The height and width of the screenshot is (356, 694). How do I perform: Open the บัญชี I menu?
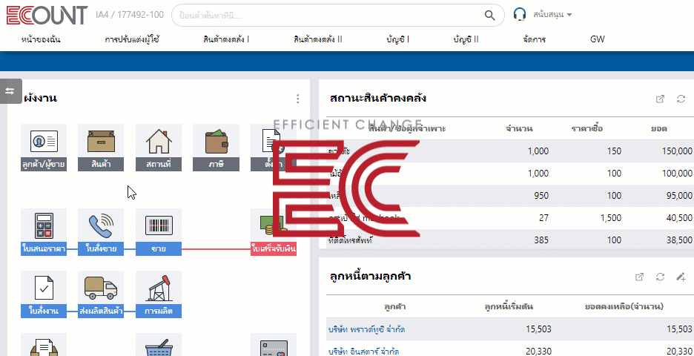coord(397,39)
